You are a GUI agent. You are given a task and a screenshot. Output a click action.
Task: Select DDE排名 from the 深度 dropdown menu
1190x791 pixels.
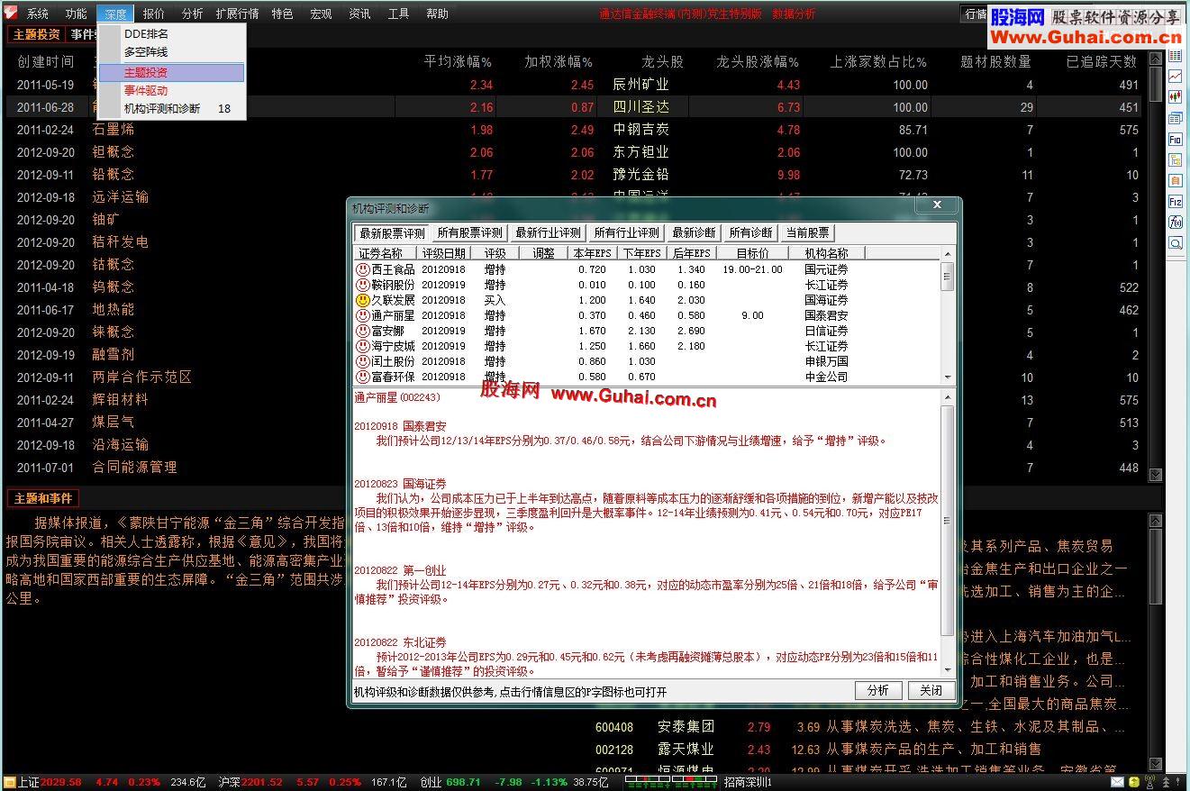click(x=171, y=34)
